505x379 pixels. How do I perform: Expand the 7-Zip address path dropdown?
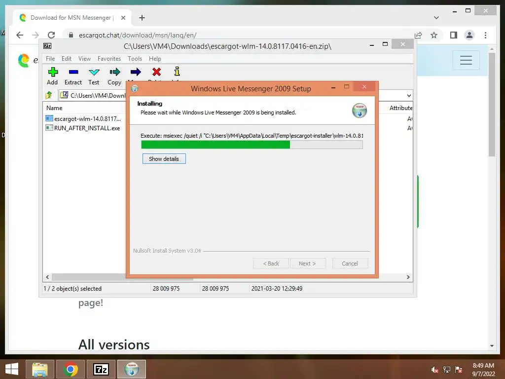pyautogui.click(x=409, y=95)
